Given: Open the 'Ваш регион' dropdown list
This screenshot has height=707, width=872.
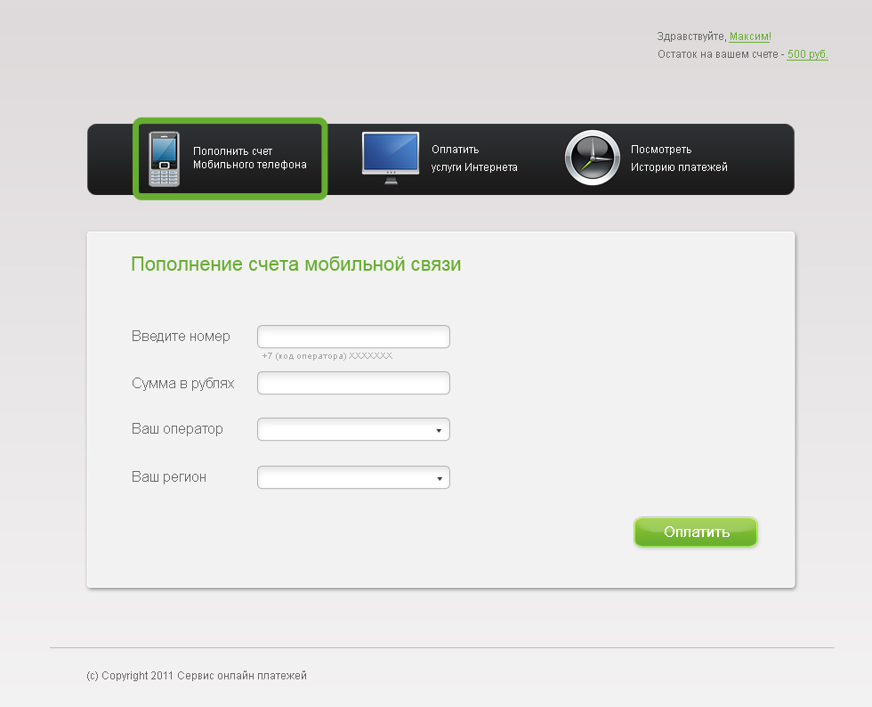Looking at the screenshot, I should 352,476.
